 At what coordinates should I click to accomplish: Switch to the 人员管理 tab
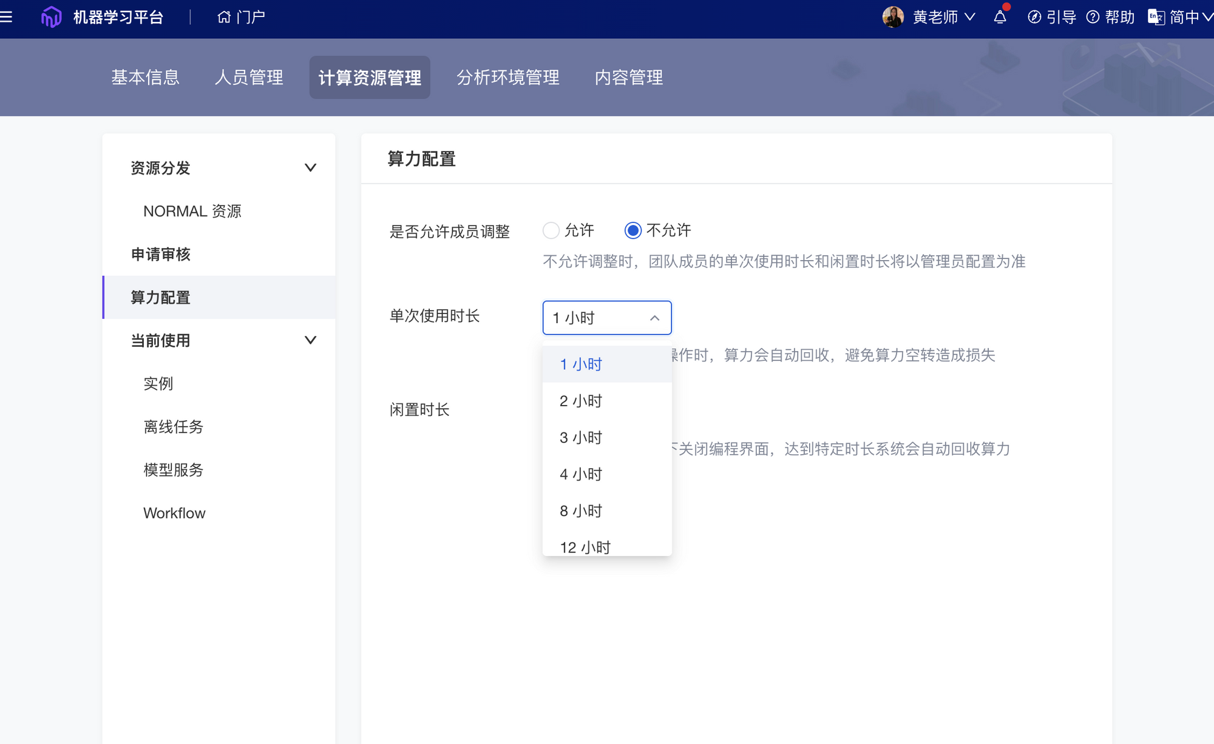pyautogui.click(x=249, y=78)
